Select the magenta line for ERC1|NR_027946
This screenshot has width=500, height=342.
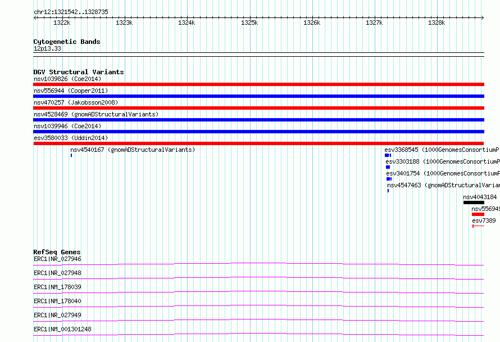click(x=258, y=264)
